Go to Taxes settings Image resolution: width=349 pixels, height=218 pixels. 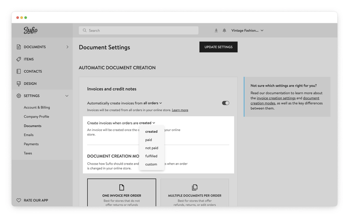tap(28, 153)
